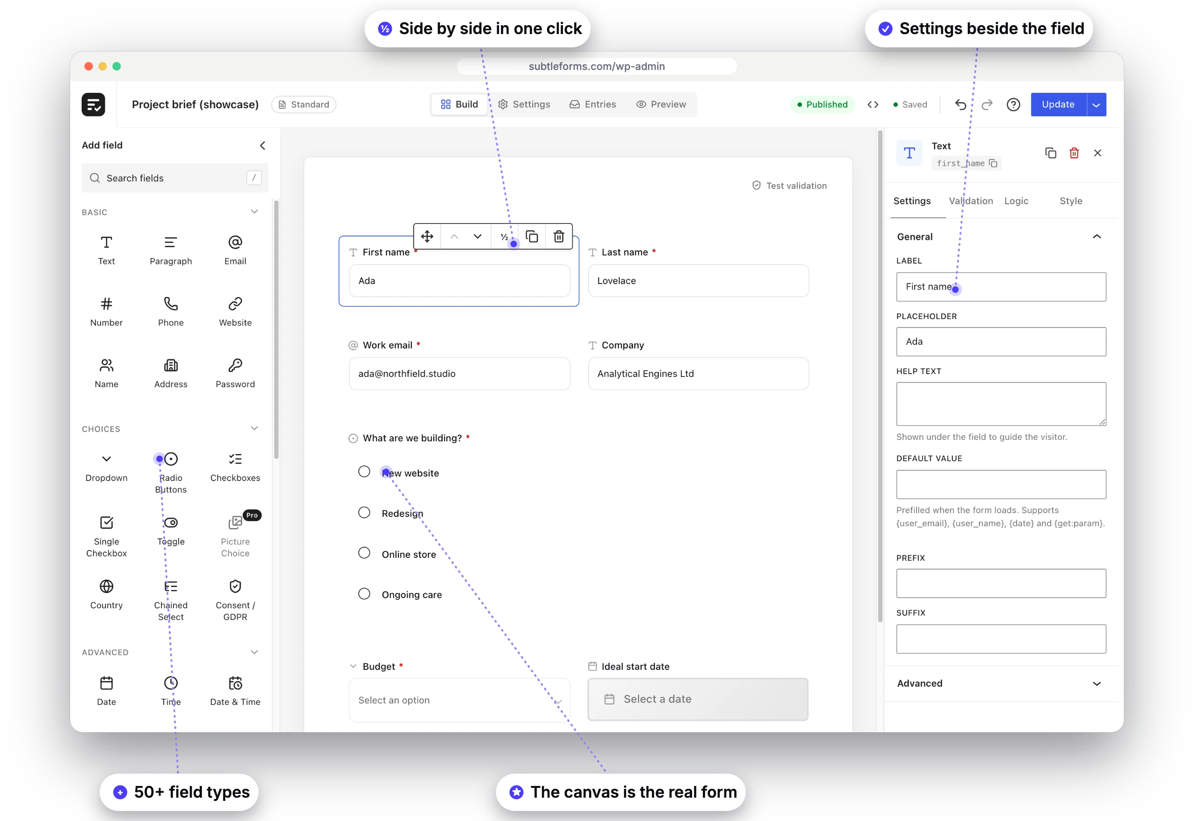Choose the Online store radio option
This screenshot has width=1194, height=821.
point(364,552)
